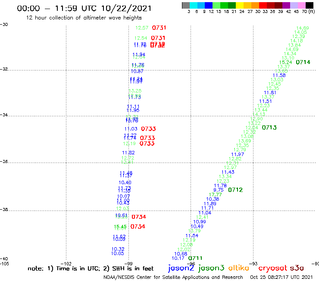Viewport: 319px width, 281px height.
Task: Click the lavender swatch in the legend bar
Action: 294,5
